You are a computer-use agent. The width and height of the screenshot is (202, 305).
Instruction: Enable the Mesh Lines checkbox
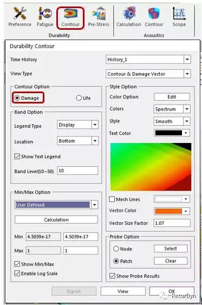pyautogui.click(x=112, y=199)
